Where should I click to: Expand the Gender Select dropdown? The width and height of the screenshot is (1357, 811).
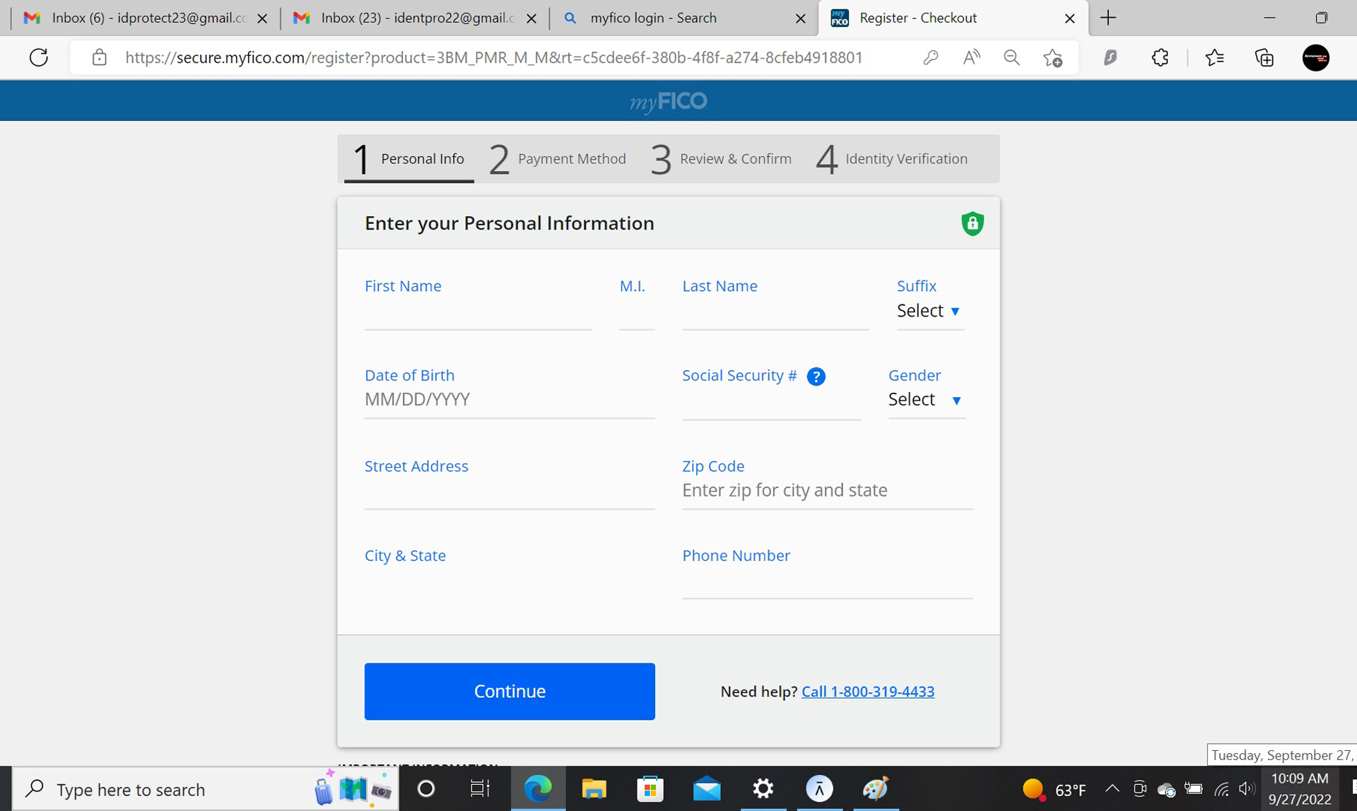click(x=925, y=400)
